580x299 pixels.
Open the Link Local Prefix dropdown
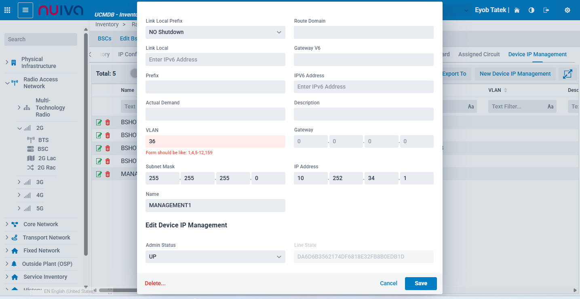(x=215, y=32)
